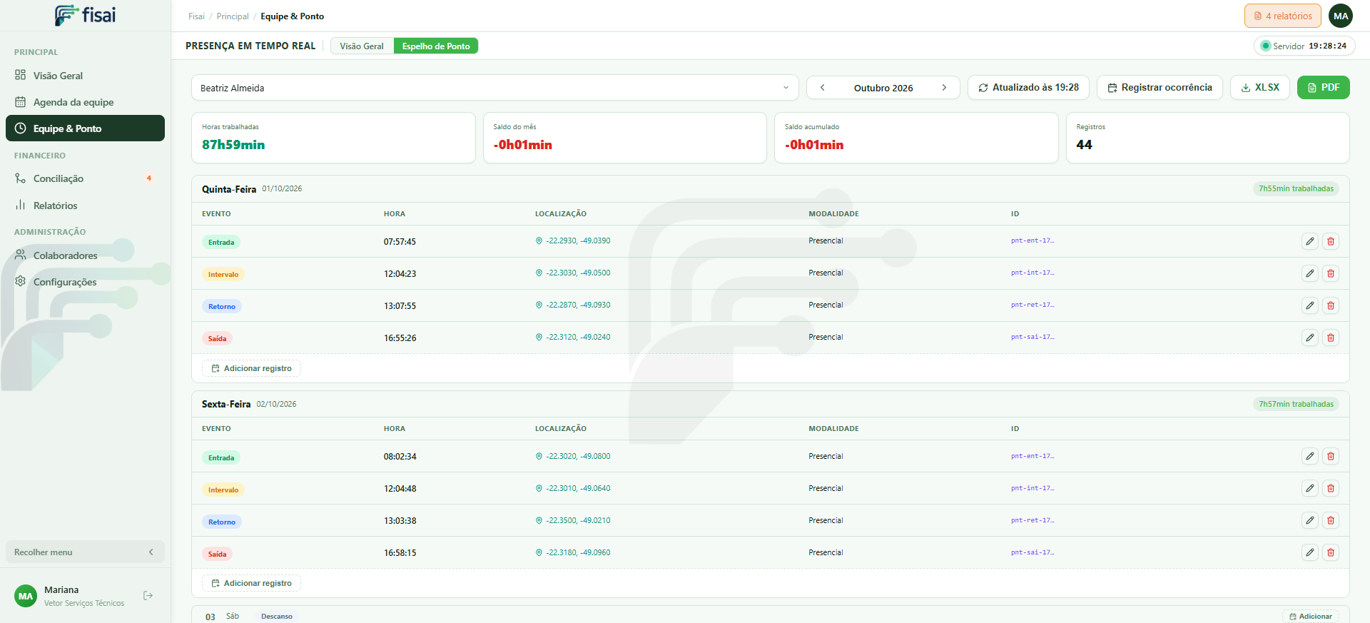
Task: Click Adicionar on the Sáb 03 row
Action: pyautogui.click(x=1311, y=617)
